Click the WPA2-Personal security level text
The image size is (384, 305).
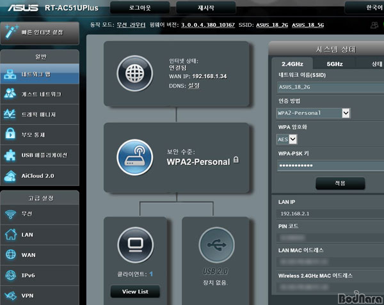click(198, 162)
